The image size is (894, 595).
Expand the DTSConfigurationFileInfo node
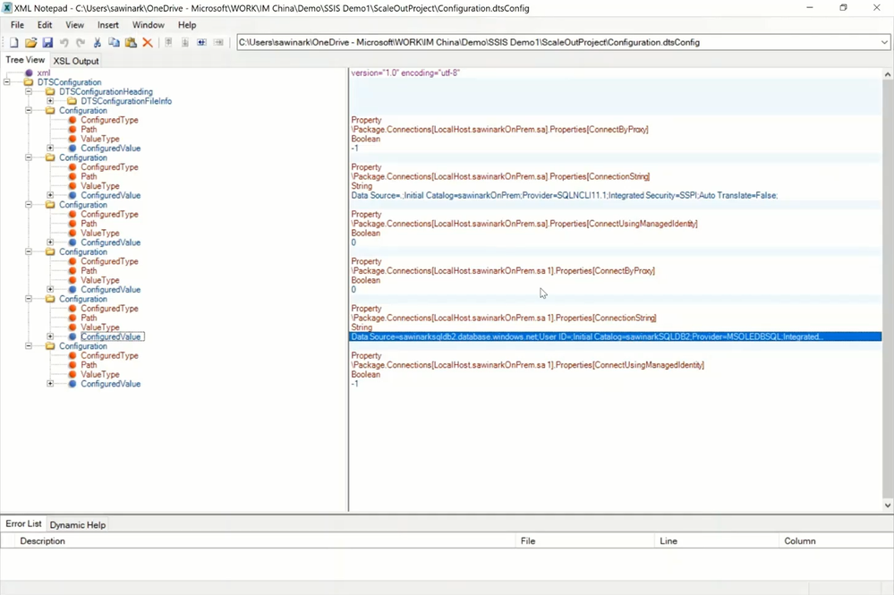coord(50,101)
